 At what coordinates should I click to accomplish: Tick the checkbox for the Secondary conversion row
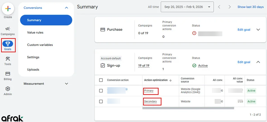tap(101, 102)
